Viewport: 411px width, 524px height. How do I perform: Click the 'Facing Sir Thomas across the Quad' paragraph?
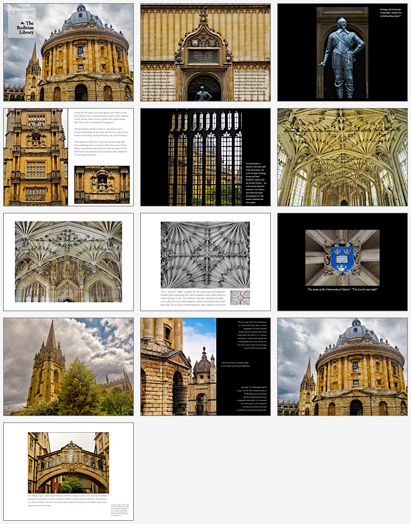(x=101, y=118)
